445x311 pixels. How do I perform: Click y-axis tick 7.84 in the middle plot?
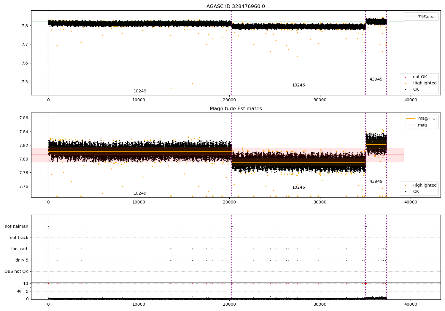[x=24, y=132]
